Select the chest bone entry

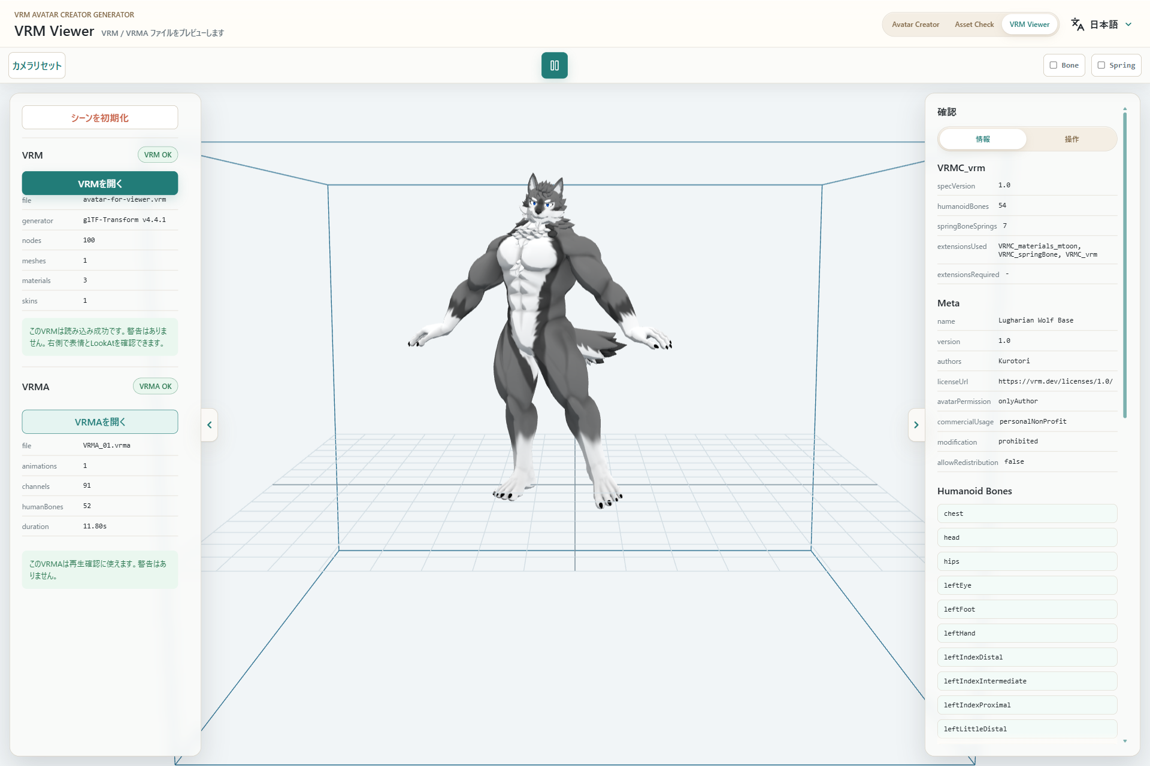[x=1027, y=513]
